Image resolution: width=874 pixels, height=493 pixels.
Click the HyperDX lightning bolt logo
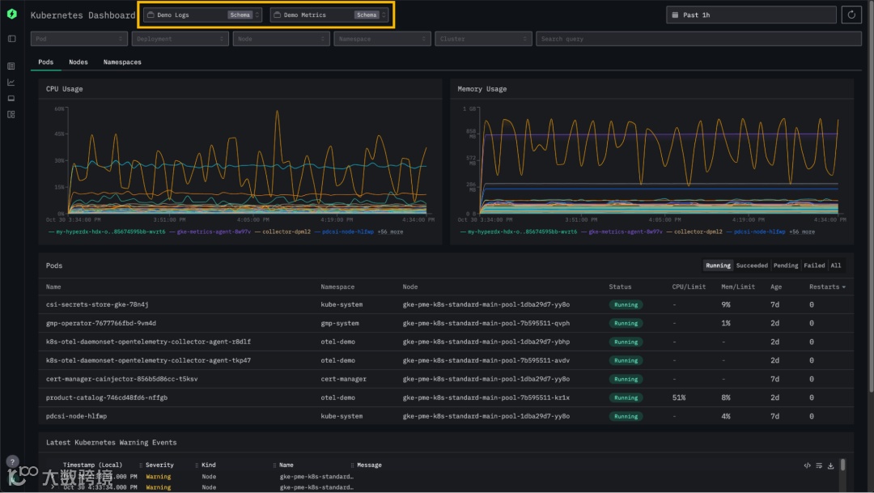(x=11, y=14)
